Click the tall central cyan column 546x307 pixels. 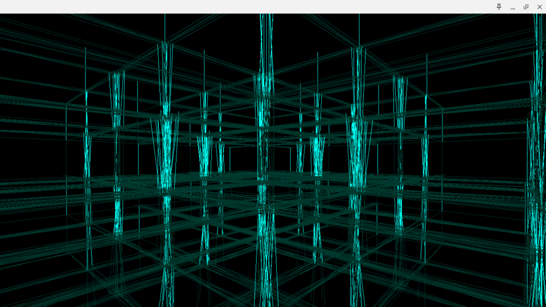[x=265, y=133]
